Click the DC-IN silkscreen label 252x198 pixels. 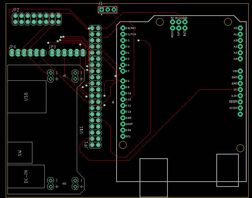[x=26, y=177]
